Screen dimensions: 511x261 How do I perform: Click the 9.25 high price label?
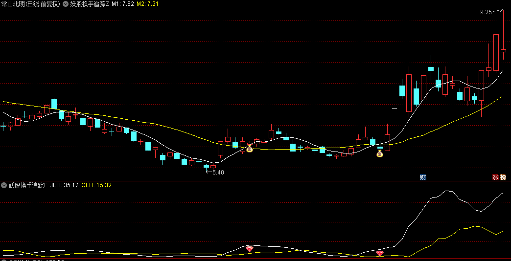tap(486, 12)
